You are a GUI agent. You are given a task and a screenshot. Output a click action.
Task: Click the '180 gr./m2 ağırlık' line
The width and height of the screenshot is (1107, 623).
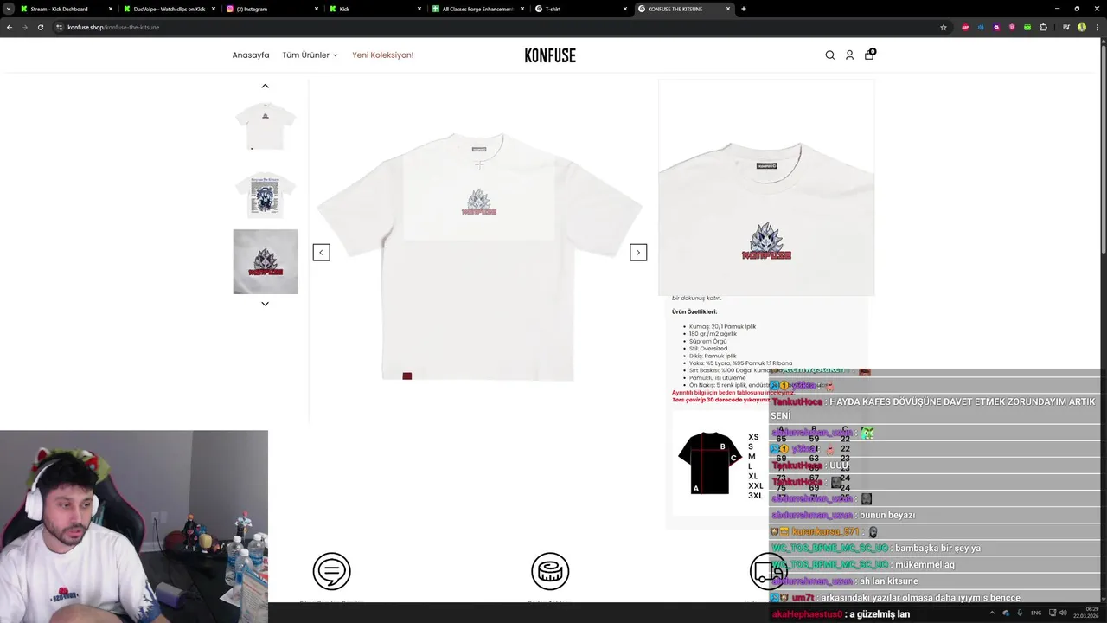[713, 333]
